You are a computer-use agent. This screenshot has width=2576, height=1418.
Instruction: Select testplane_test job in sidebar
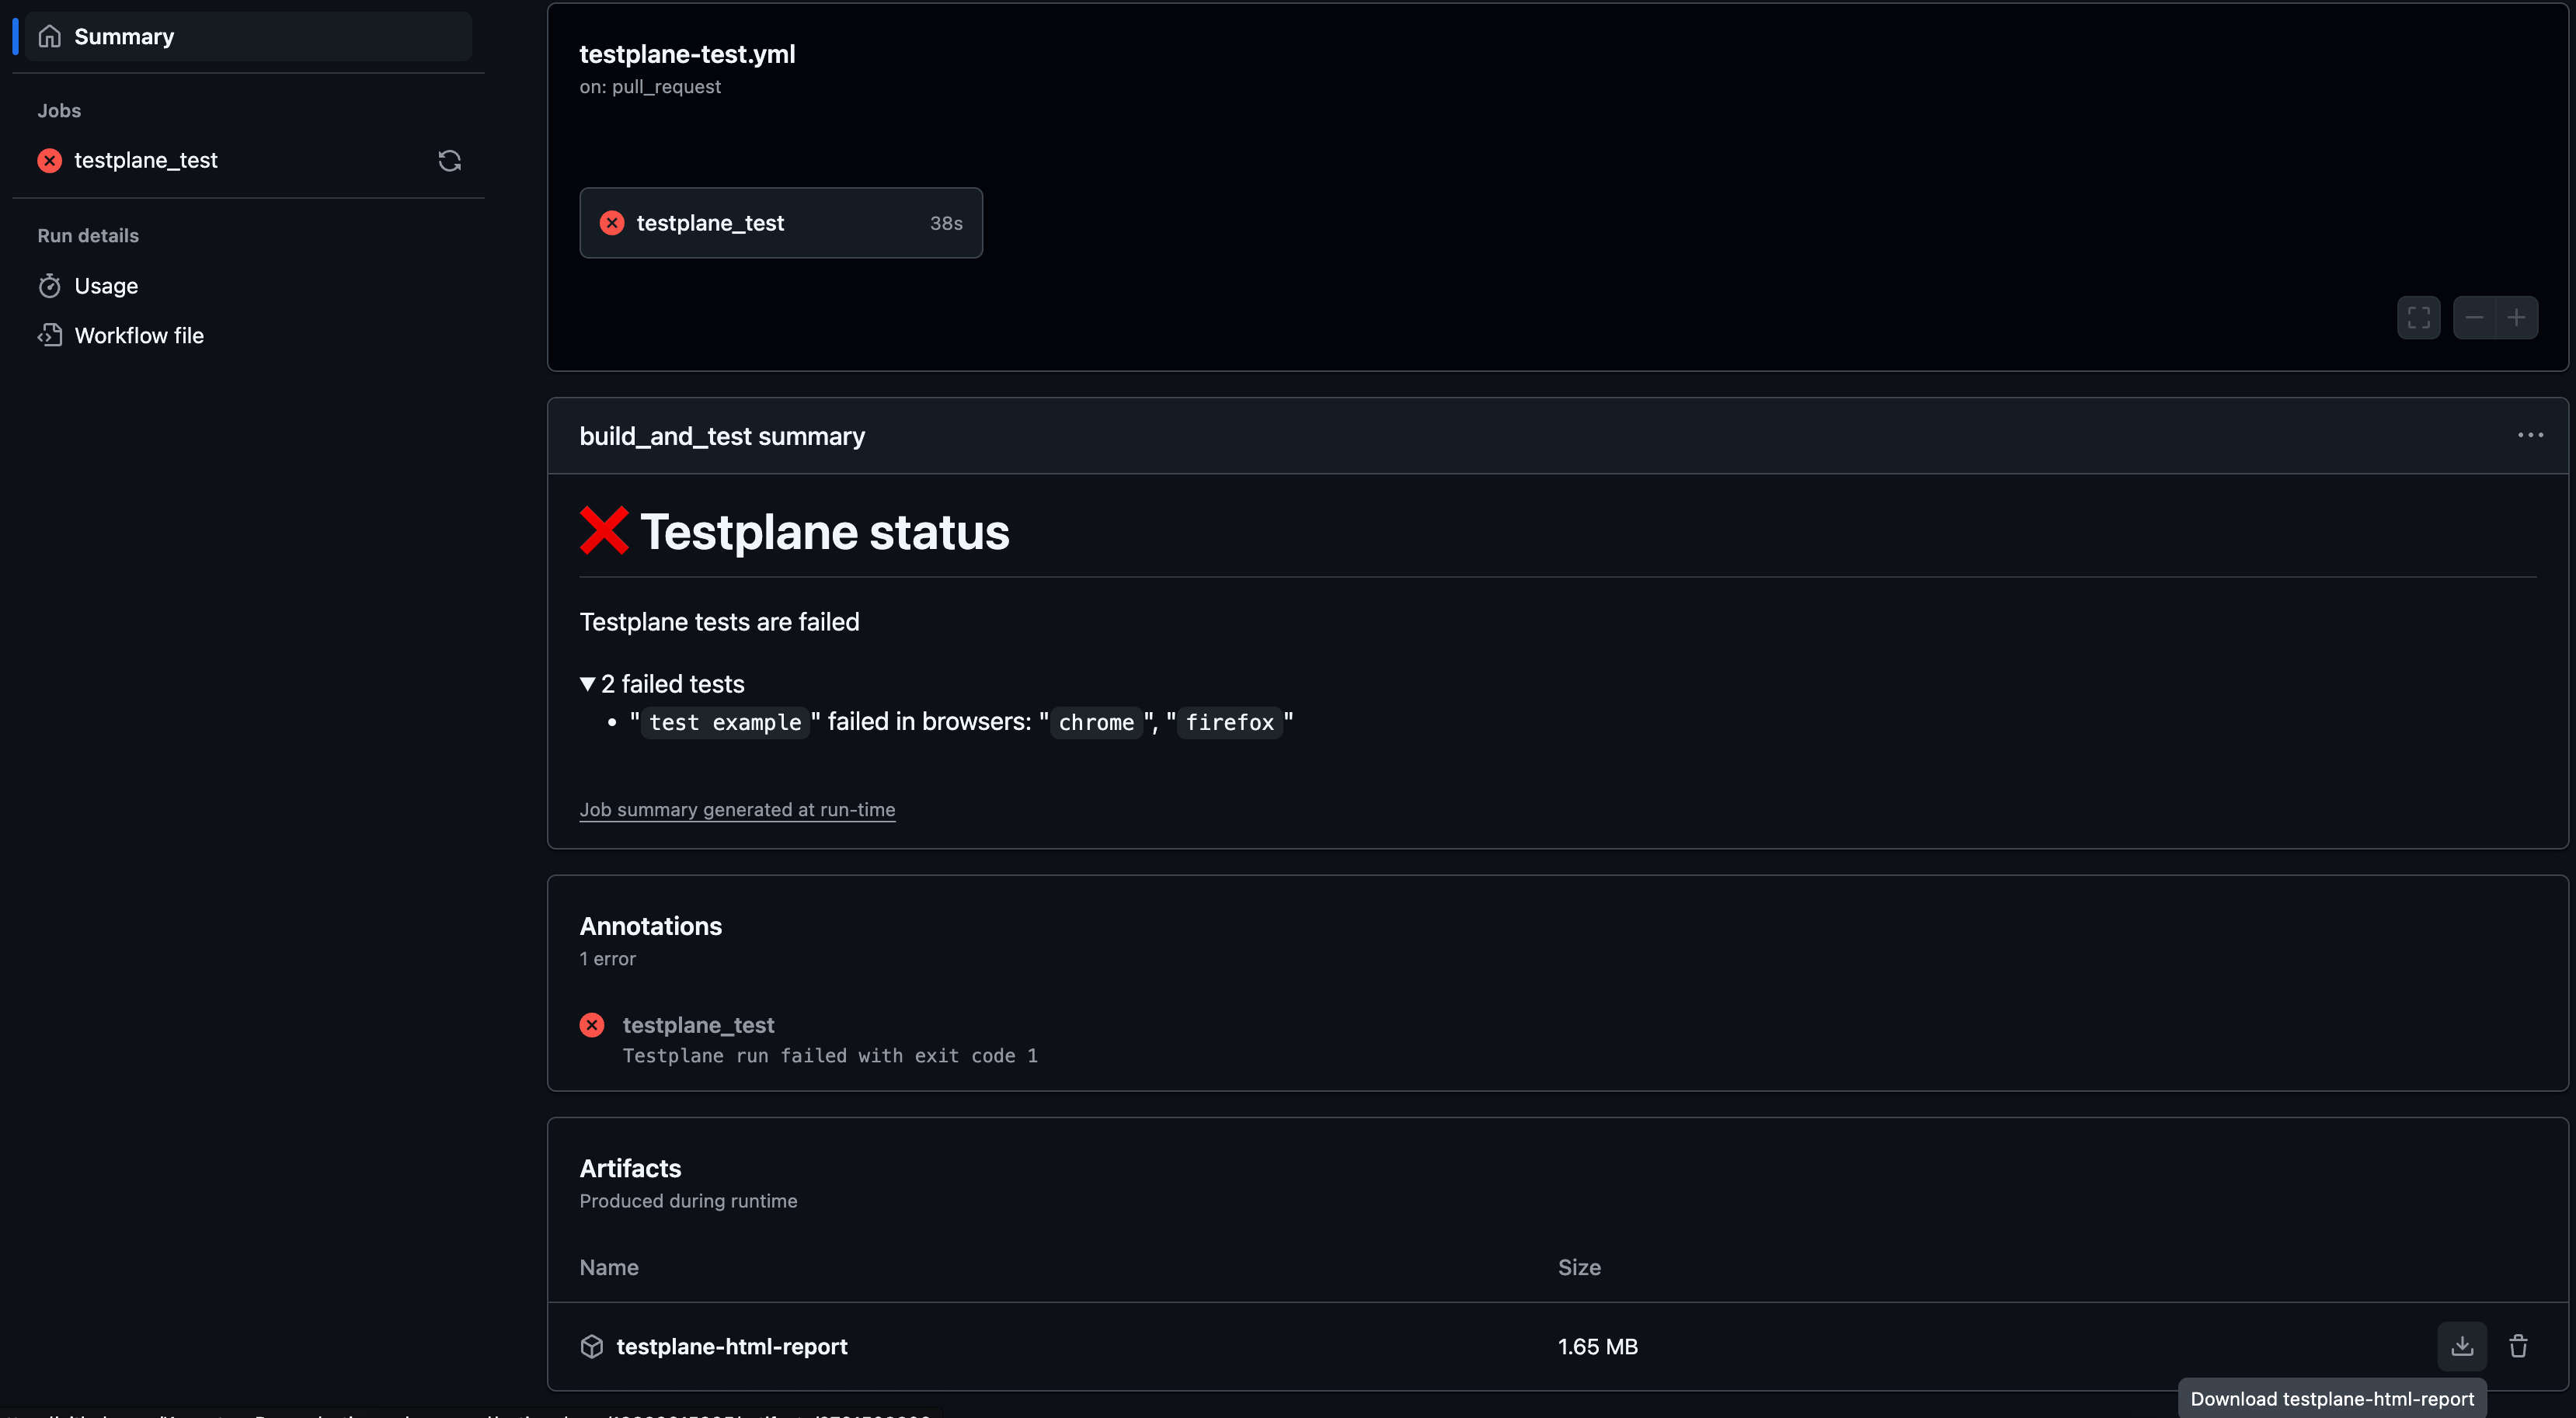click(146, 160)
